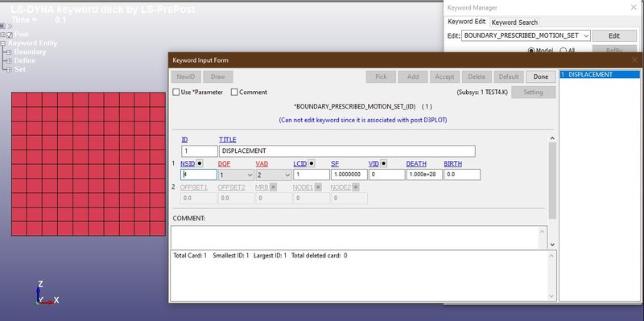Click the 'Total Card: 1' status text
Viewport: 644px width, 321px height.
(190, 255)
